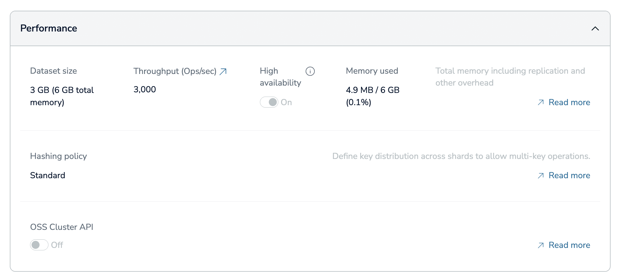This screenshot has width=621, height=280.
Task: Open the Throughput external link arrow
Action: (x=223, y=72)
